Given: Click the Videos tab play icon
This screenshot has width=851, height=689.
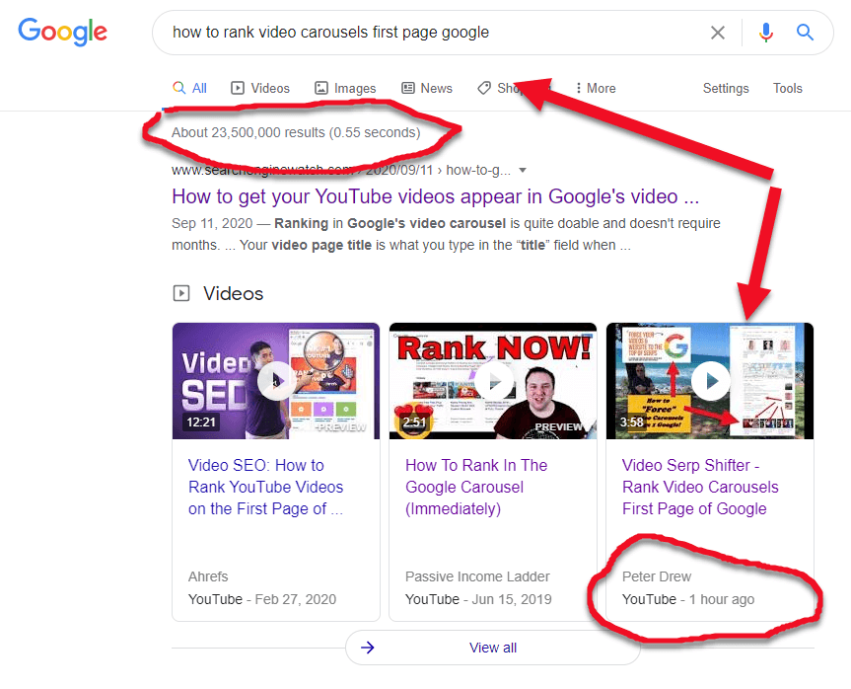Looking at the screenshot, I should tap(238, 88).
